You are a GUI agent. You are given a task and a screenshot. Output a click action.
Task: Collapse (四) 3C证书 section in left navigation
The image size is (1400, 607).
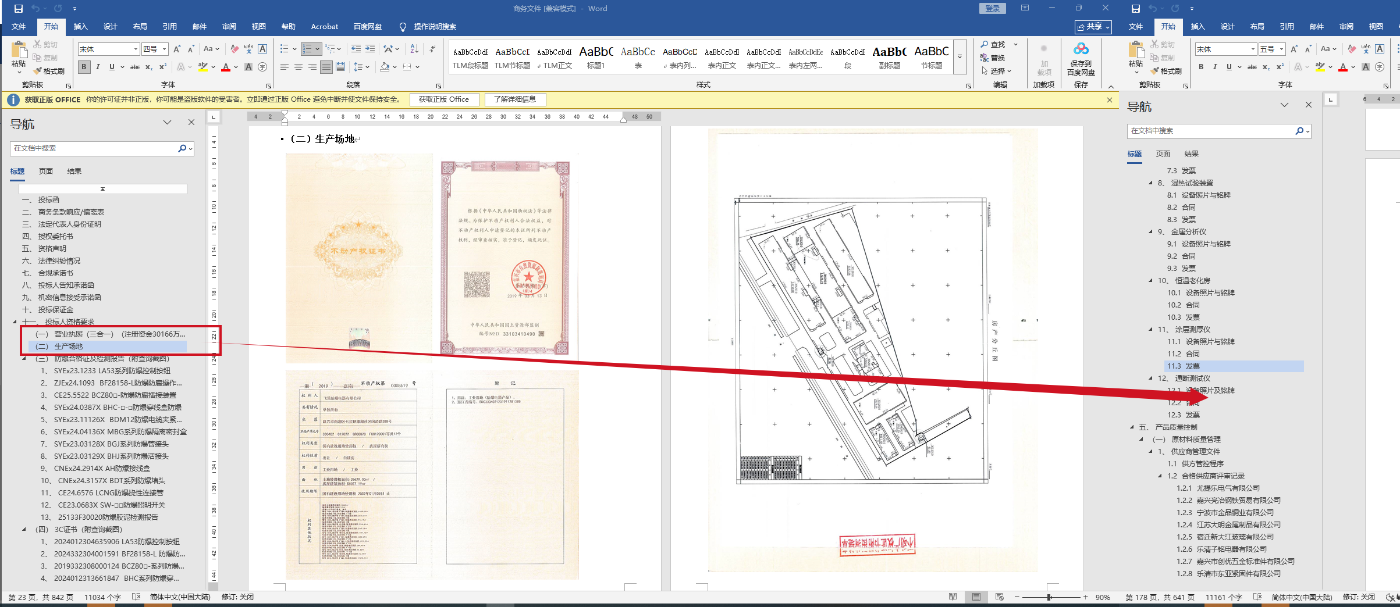click(24, 530)
